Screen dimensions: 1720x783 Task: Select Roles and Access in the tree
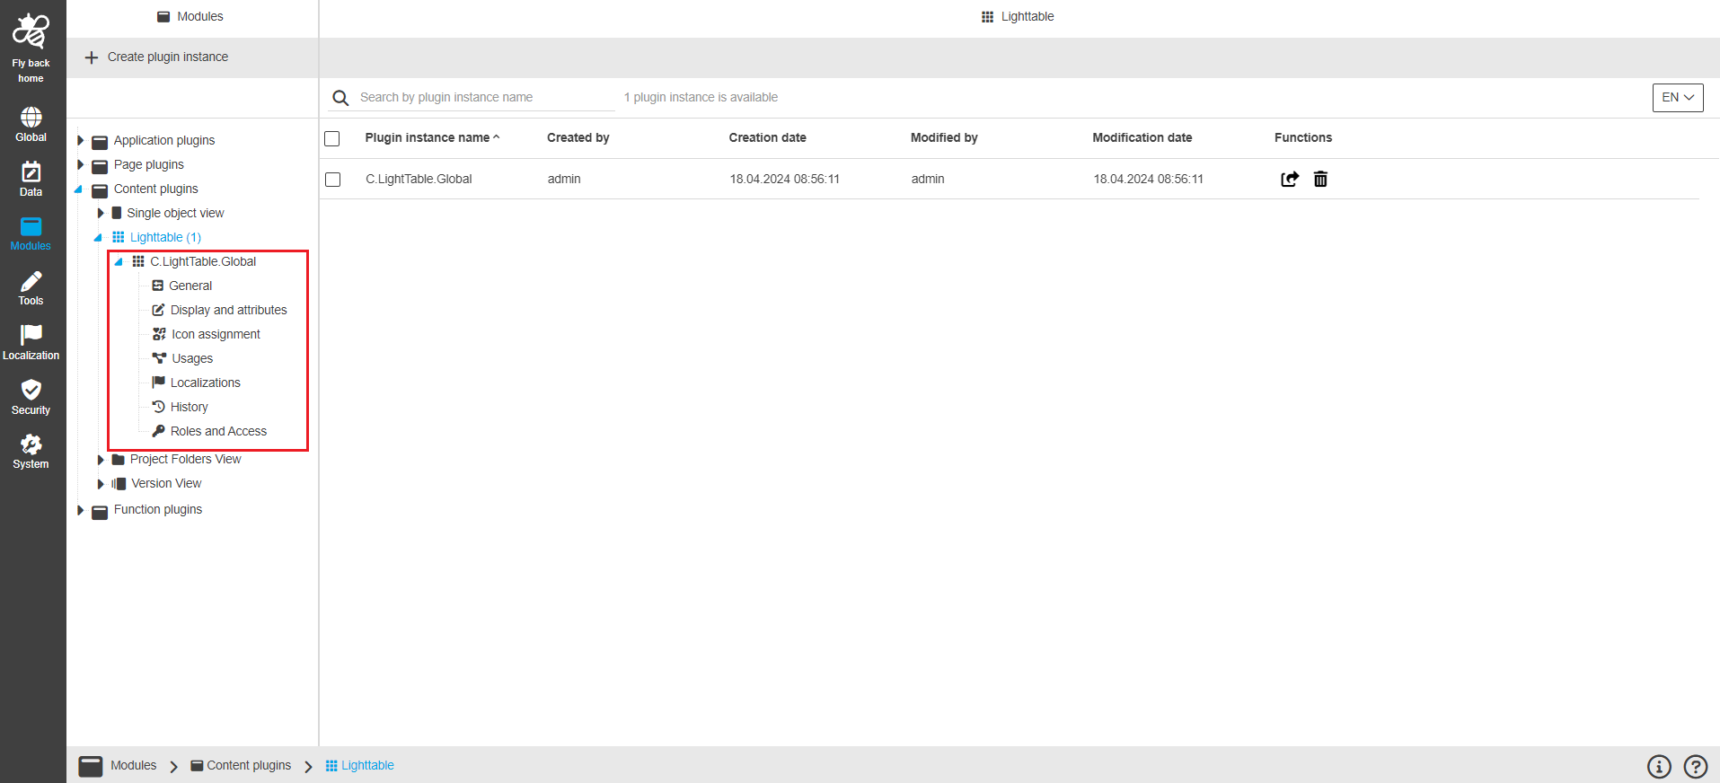[x=218, y=431]
